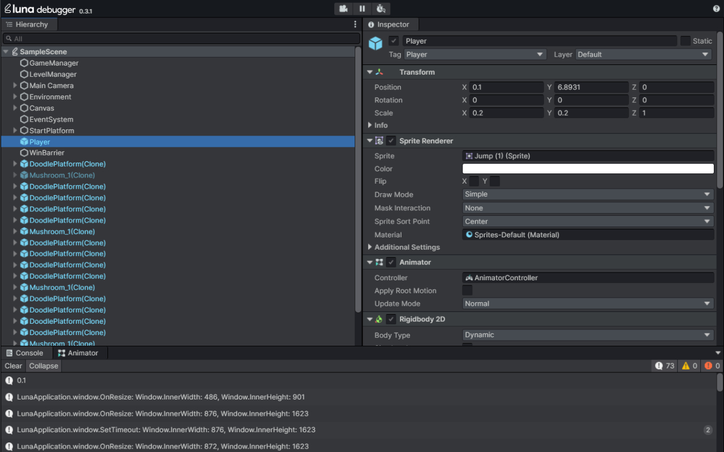Disable the Animator component checkbox

391,262
